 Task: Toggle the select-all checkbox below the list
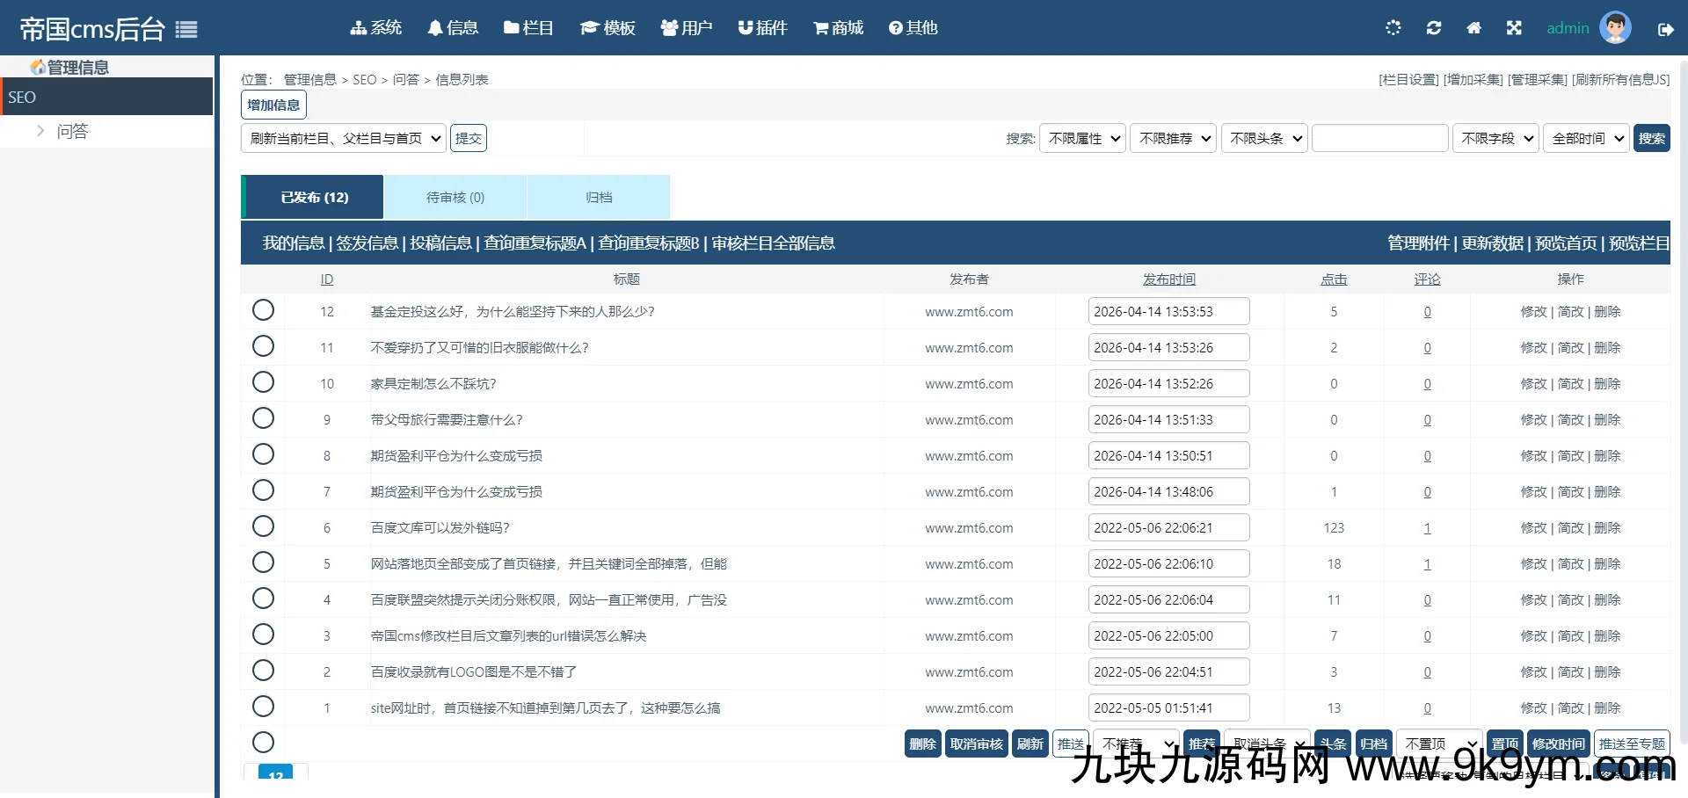pyautogui.click(x=263, y=743)
